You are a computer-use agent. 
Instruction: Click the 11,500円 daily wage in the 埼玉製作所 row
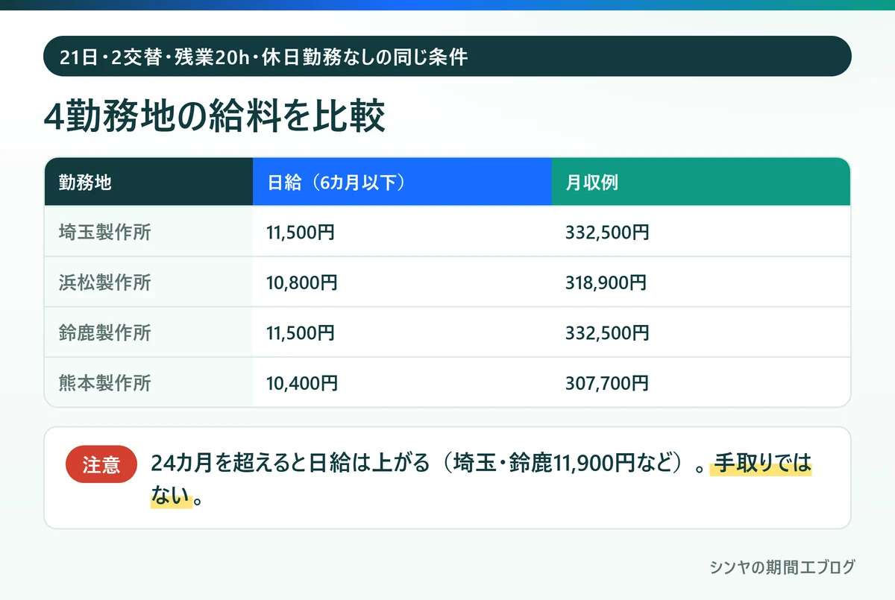click(301, 232)
